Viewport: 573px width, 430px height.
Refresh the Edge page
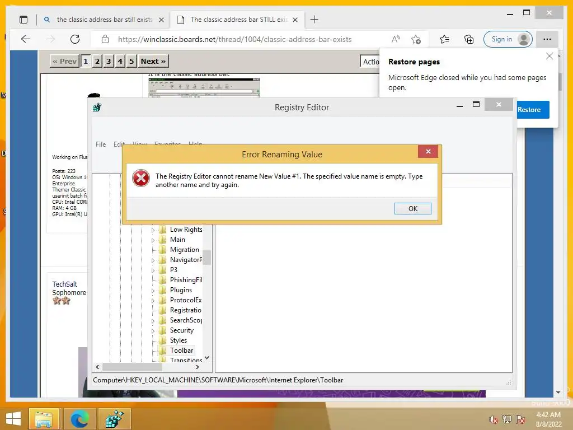pos(75,39)
